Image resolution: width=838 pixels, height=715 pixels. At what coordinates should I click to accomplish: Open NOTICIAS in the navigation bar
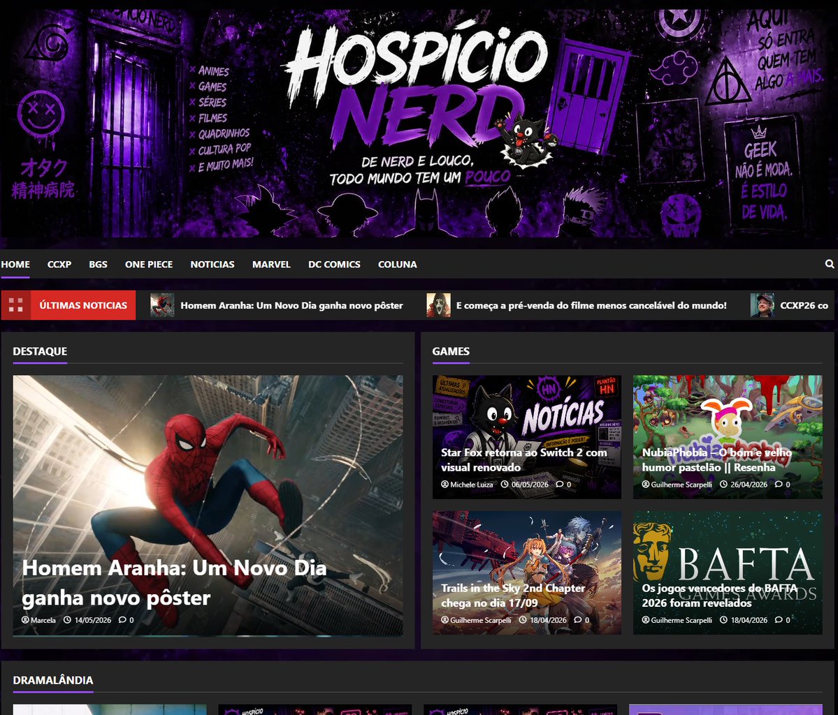pos(212,265)
